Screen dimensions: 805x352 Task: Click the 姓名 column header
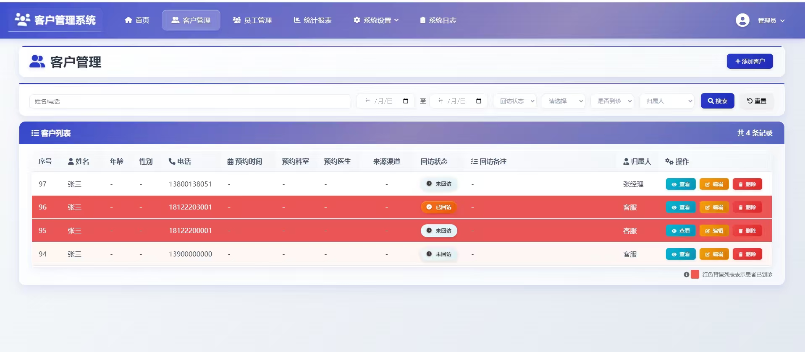click(79, 161)
